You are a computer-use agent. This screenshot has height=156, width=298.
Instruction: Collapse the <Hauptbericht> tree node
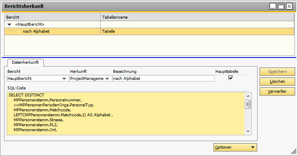[x=9, y=24]
